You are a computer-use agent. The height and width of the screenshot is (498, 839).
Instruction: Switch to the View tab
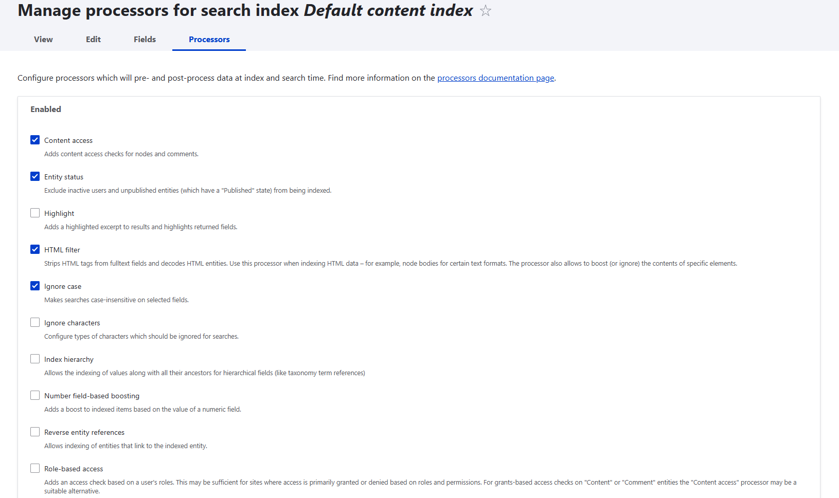pyautogui.click(x=43, y=39)
